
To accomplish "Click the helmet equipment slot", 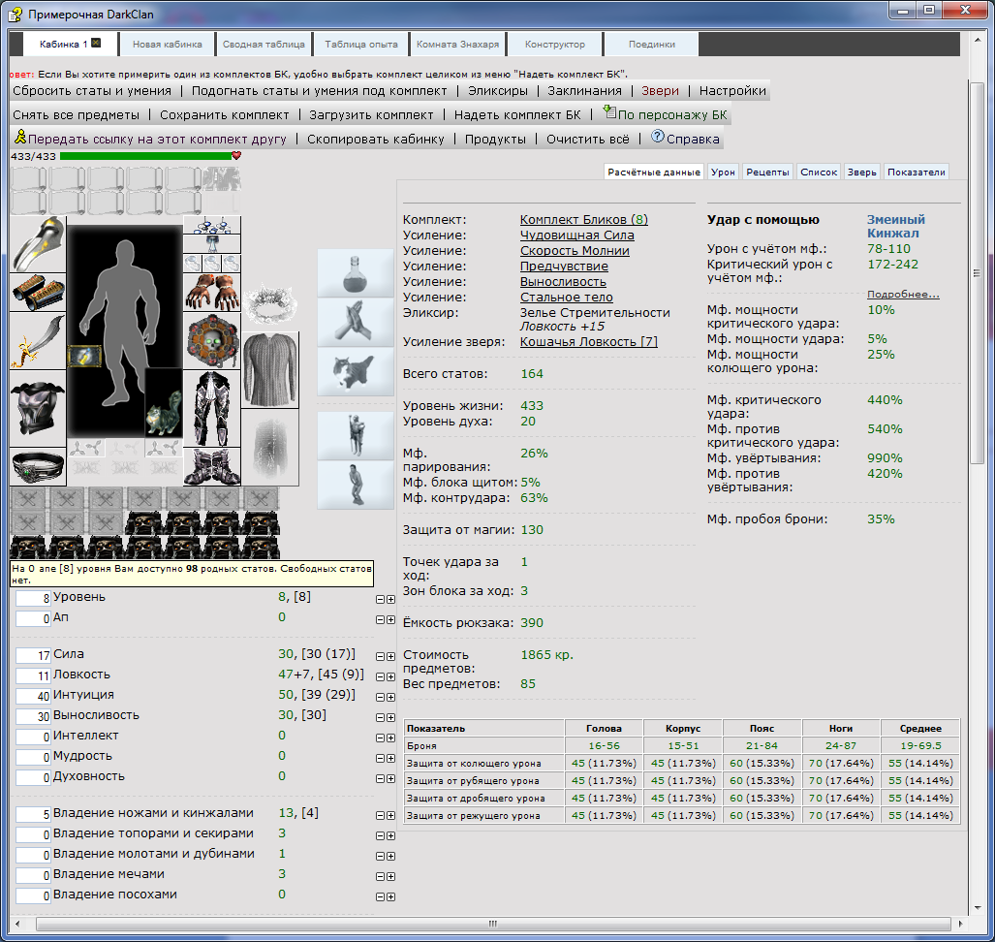I will pos(38,244).
